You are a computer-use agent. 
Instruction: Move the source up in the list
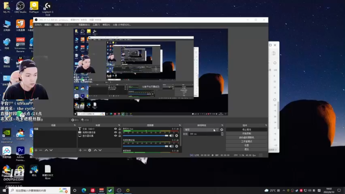[95, 150]
